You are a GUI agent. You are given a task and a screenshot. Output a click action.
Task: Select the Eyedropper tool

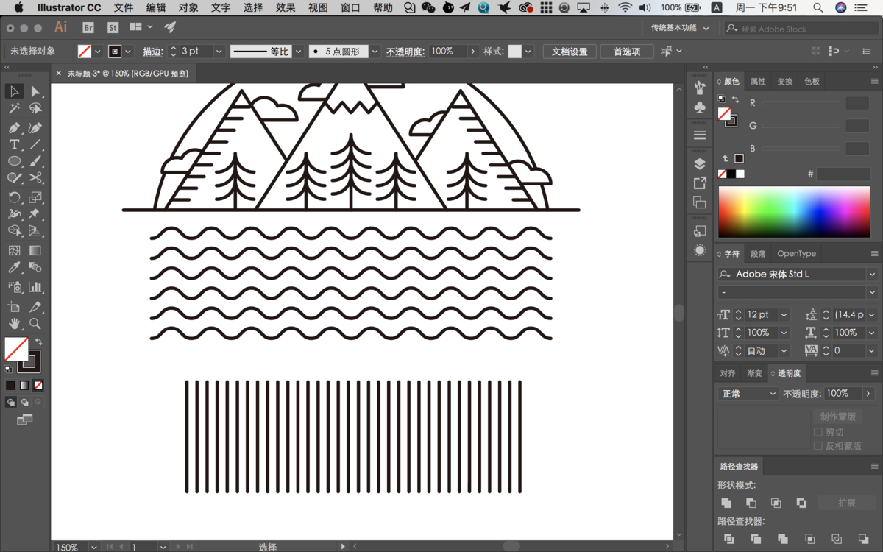coord(14,269)
